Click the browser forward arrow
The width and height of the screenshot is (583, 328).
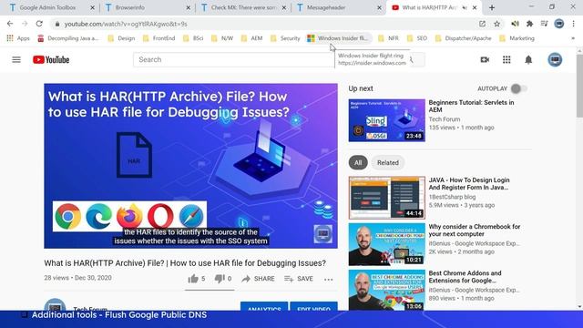(25, 24)
